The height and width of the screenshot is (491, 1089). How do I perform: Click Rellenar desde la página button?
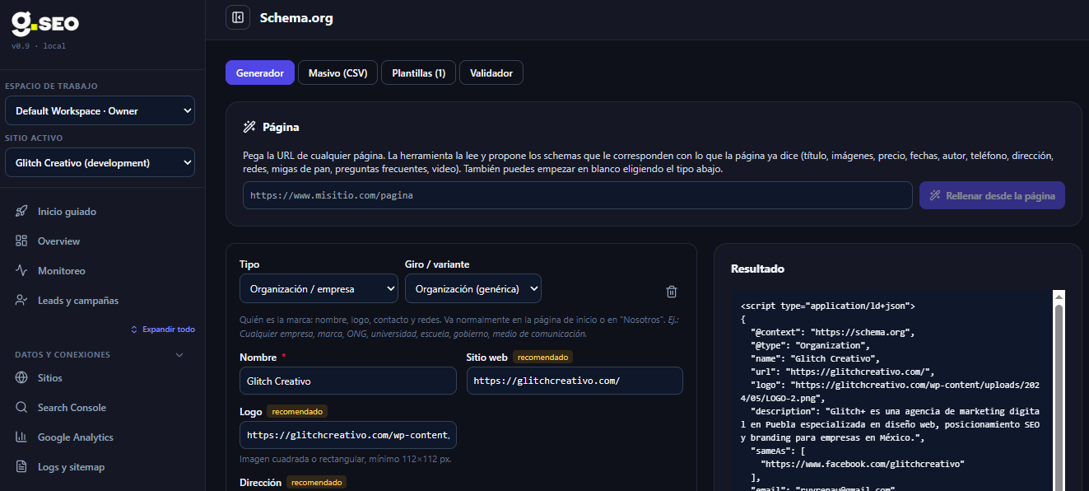pyautogui.click(x=993, y=195)
